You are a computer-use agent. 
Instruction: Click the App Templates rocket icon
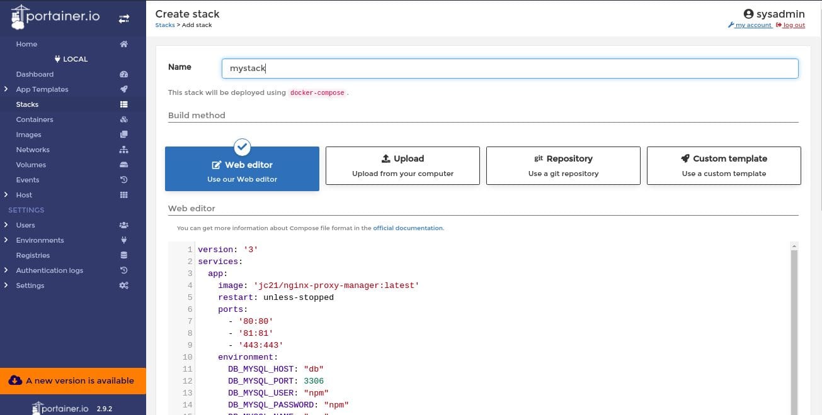pyautogui.click(x=124, y=89)
